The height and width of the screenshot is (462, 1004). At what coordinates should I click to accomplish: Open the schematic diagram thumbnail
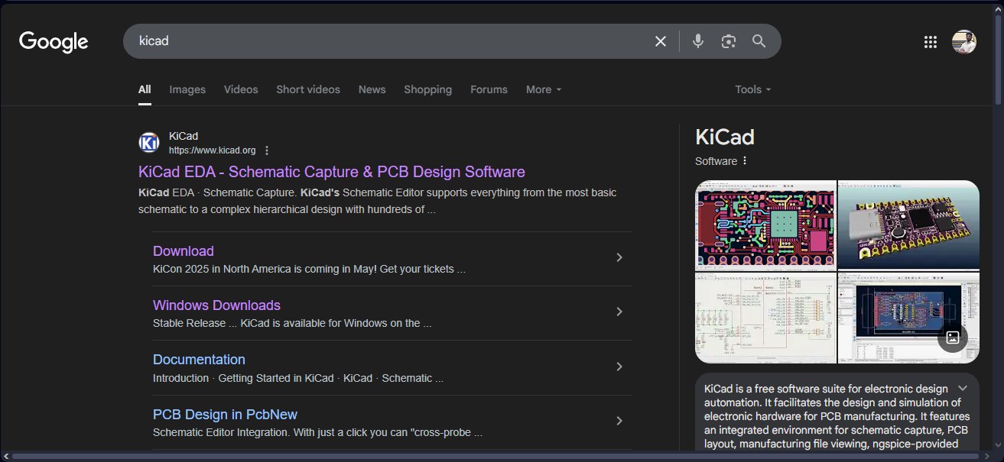[765, 317]
